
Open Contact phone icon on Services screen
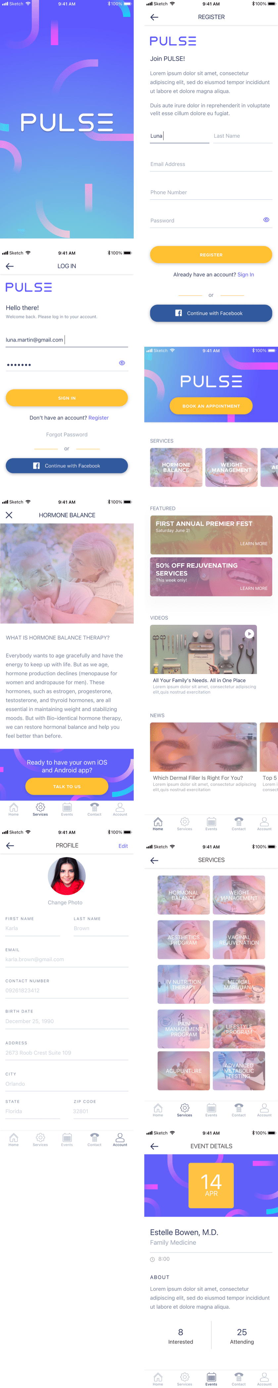pos(239,1110)
